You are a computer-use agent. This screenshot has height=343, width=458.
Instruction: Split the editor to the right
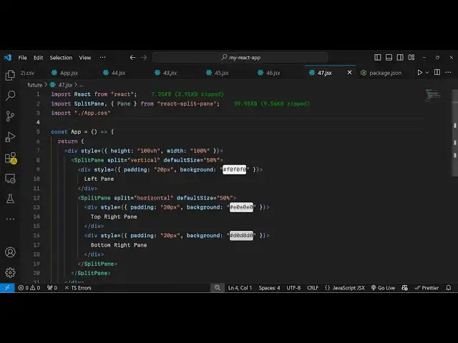pyautogui.click(x=437, y=72)
